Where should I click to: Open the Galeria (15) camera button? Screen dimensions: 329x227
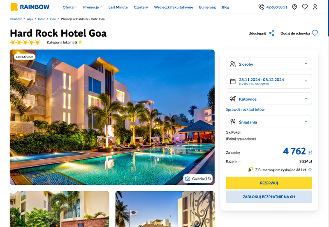pos(198,179)
